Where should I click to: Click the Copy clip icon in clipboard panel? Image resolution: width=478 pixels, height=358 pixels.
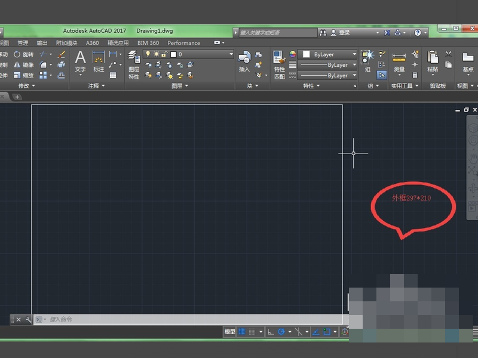[x=448, y=64]
